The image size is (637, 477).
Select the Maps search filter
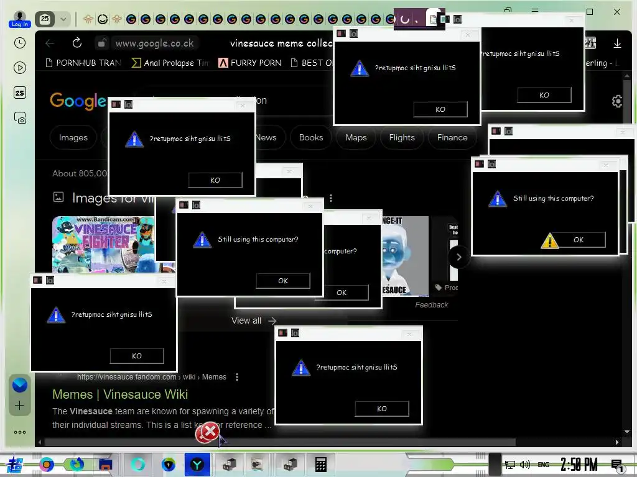(x=356, y=137)
